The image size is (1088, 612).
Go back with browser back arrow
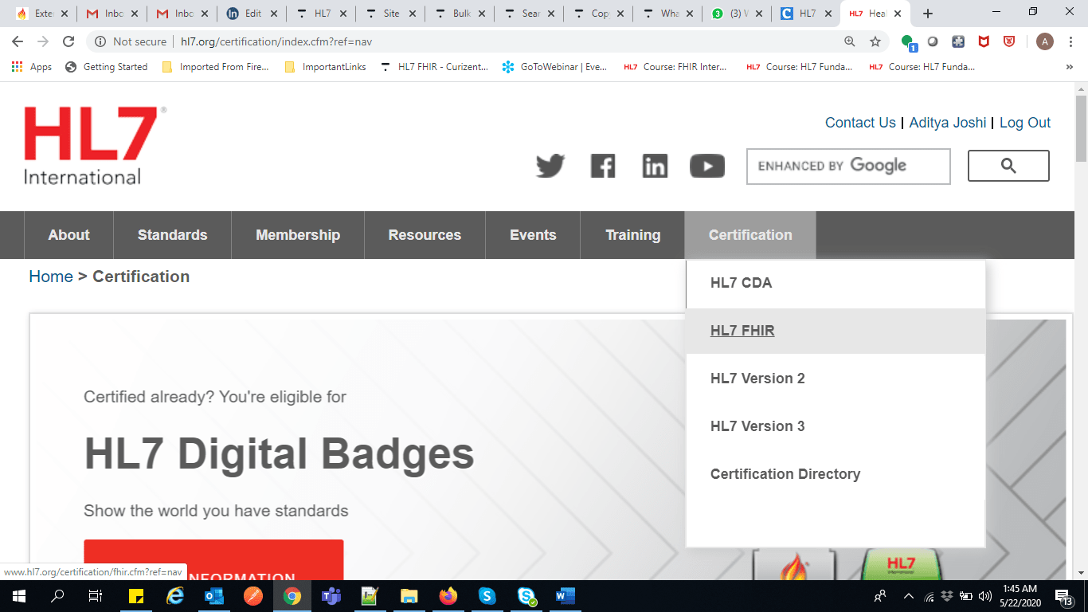click(18, 41)
